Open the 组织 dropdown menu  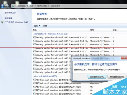37,26
